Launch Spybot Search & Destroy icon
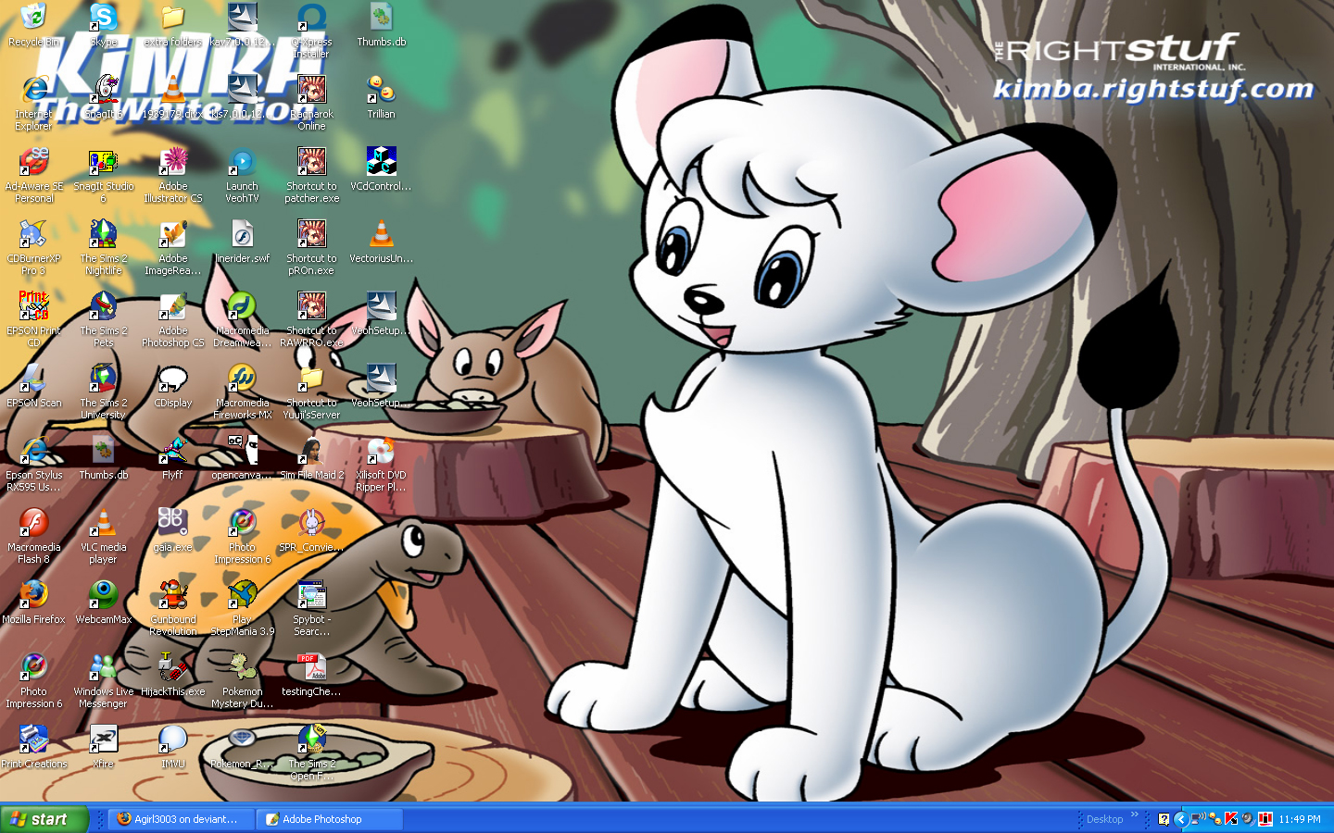The width and height of the screenshot is (1334, 833). click(x=311, y=608)
